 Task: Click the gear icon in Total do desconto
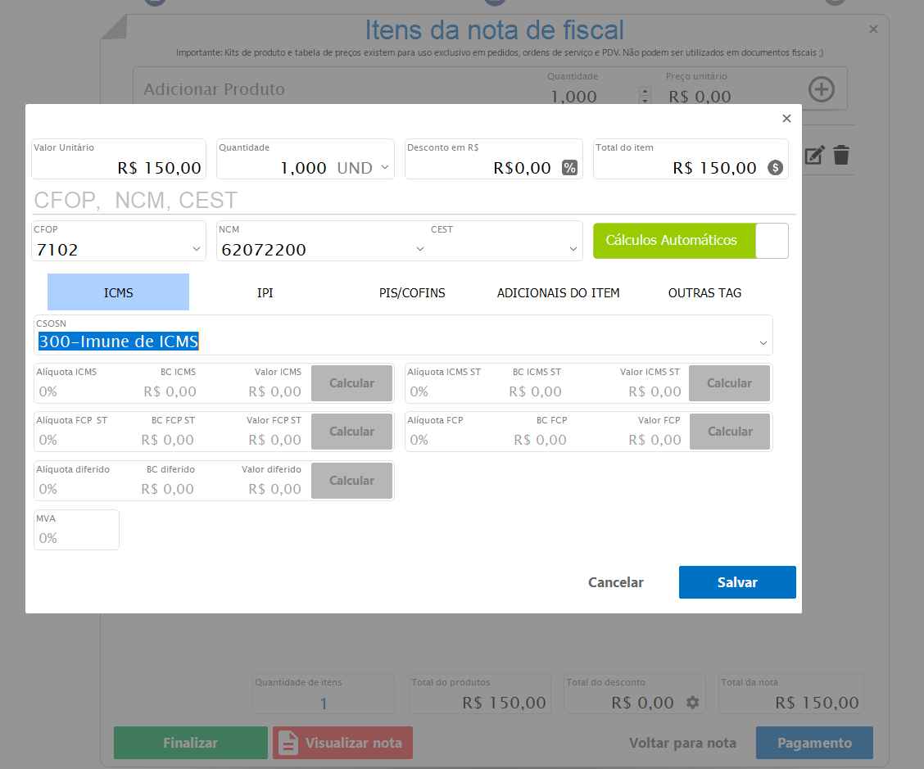tap(693, 703)
